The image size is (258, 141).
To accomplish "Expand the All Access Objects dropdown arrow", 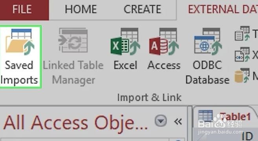I will coord(161,121).
